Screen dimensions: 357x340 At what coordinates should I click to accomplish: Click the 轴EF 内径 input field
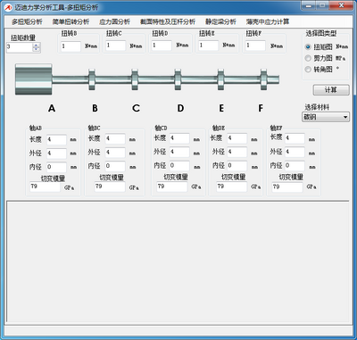coord(295,166)
